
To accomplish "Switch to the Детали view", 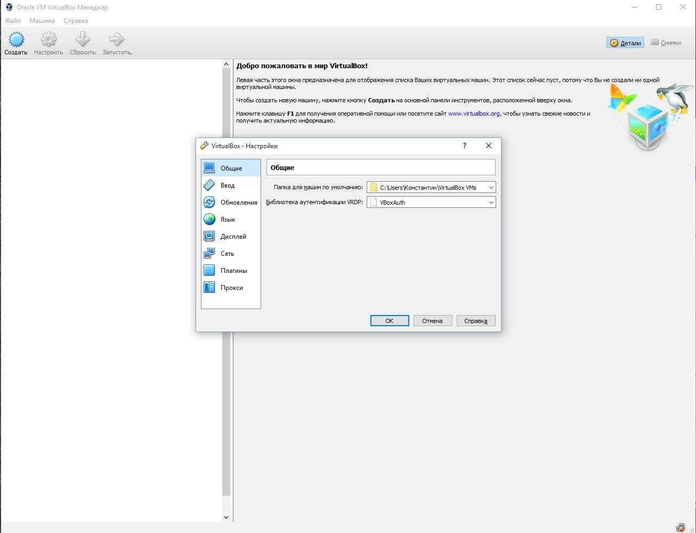I will pyautogui.click(x=625, y=43).
